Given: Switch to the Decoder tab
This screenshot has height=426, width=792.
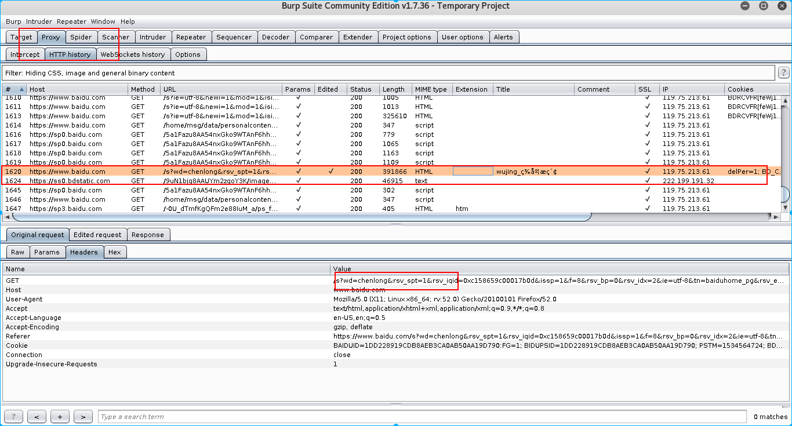Looking at the screenshot, I should pyautogui.click(x=276, y=37).
